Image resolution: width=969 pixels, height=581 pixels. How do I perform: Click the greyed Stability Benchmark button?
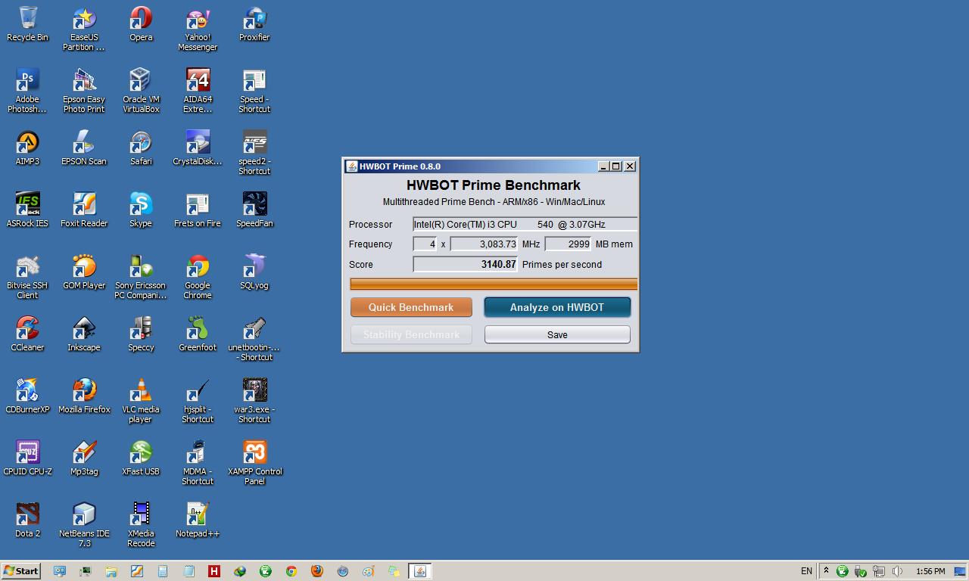point(411,334)
